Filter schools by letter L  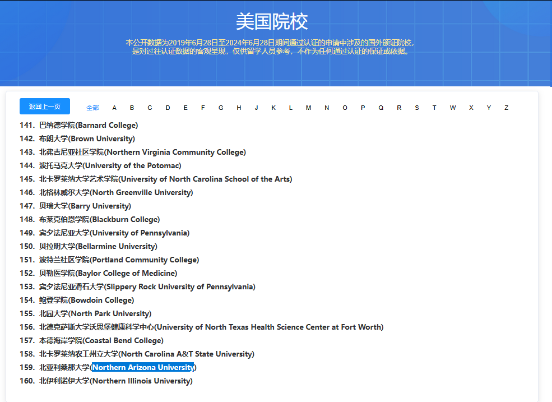click(x=291, y=108)
